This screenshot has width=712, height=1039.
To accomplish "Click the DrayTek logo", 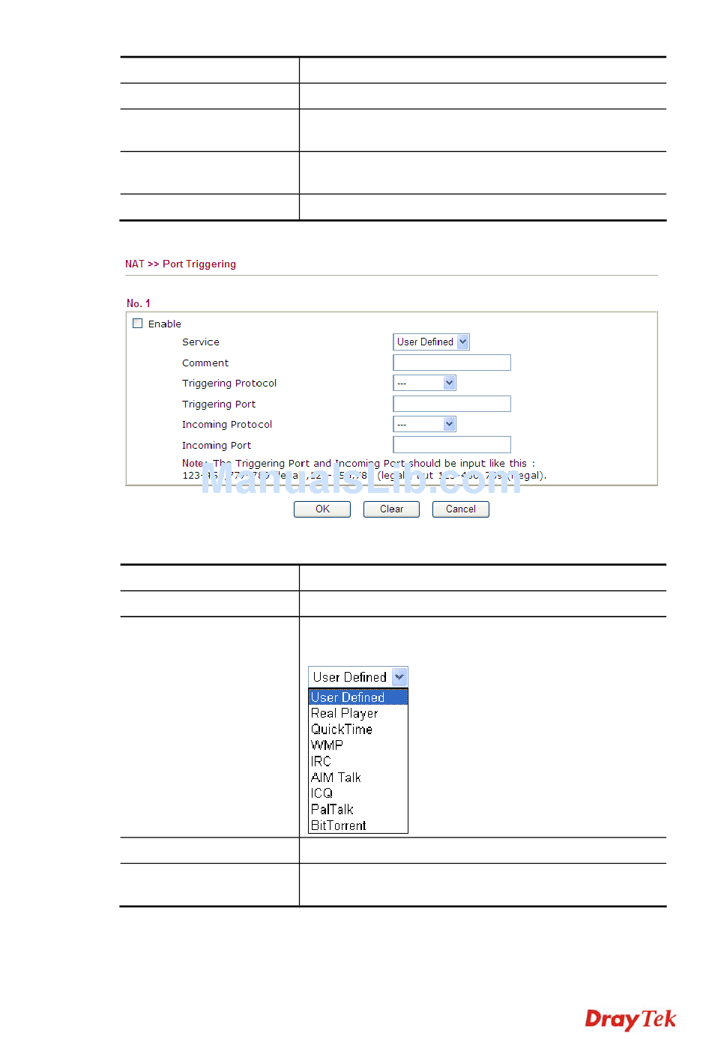I will 630,1020.
